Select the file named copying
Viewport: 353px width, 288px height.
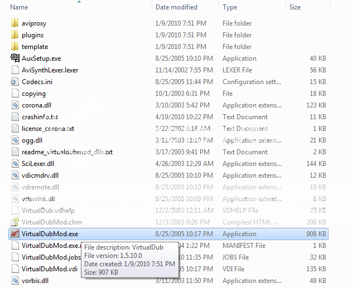click(33, 94)
